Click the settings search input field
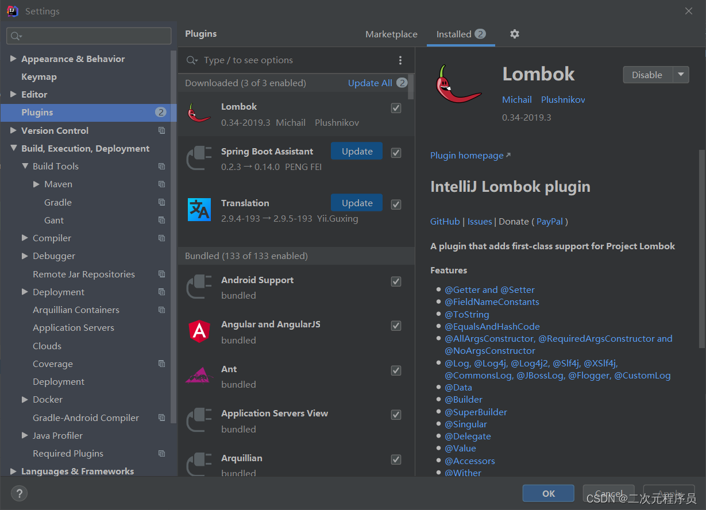706x510 pixels. [89, 36]
